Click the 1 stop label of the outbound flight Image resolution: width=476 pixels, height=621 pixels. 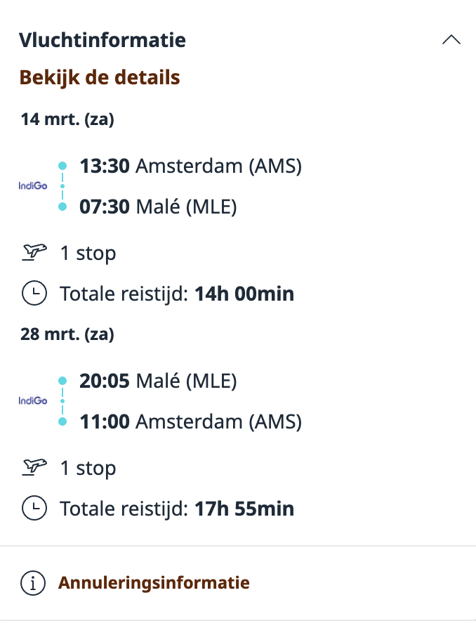88,252
